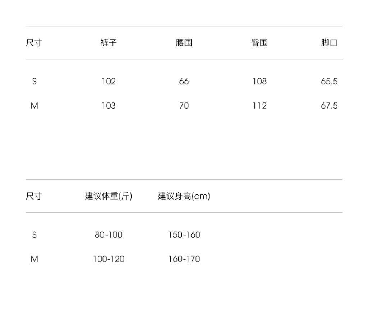Click hip value 112
This screenshot has width=368, height=316.
point(259,106)
